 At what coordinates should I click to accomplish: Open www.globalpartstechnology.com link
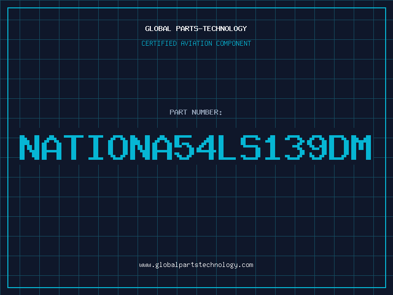click(196, 265)
